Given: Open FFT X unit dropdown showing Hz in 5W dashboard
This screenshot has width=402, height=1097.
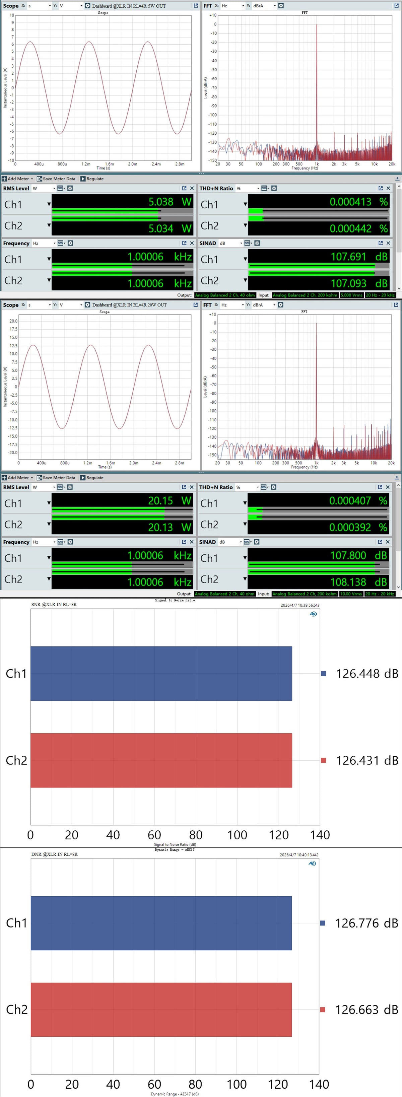Looking at the screenshot, I should 232,6.
